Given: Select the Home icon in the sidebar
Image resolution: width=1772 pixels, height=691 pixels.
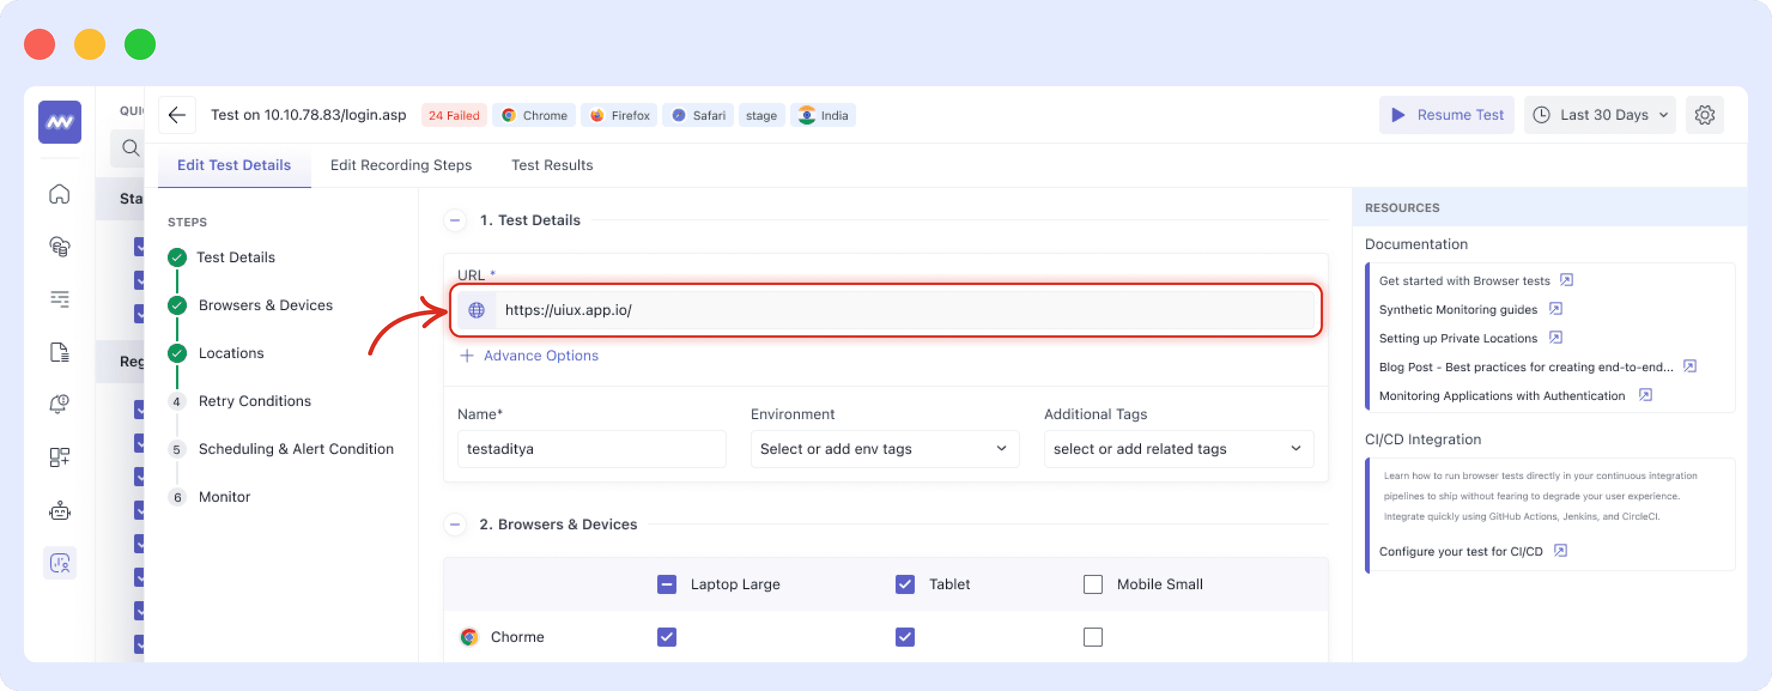Looking at the screenshot, I should tap(60, 195).
